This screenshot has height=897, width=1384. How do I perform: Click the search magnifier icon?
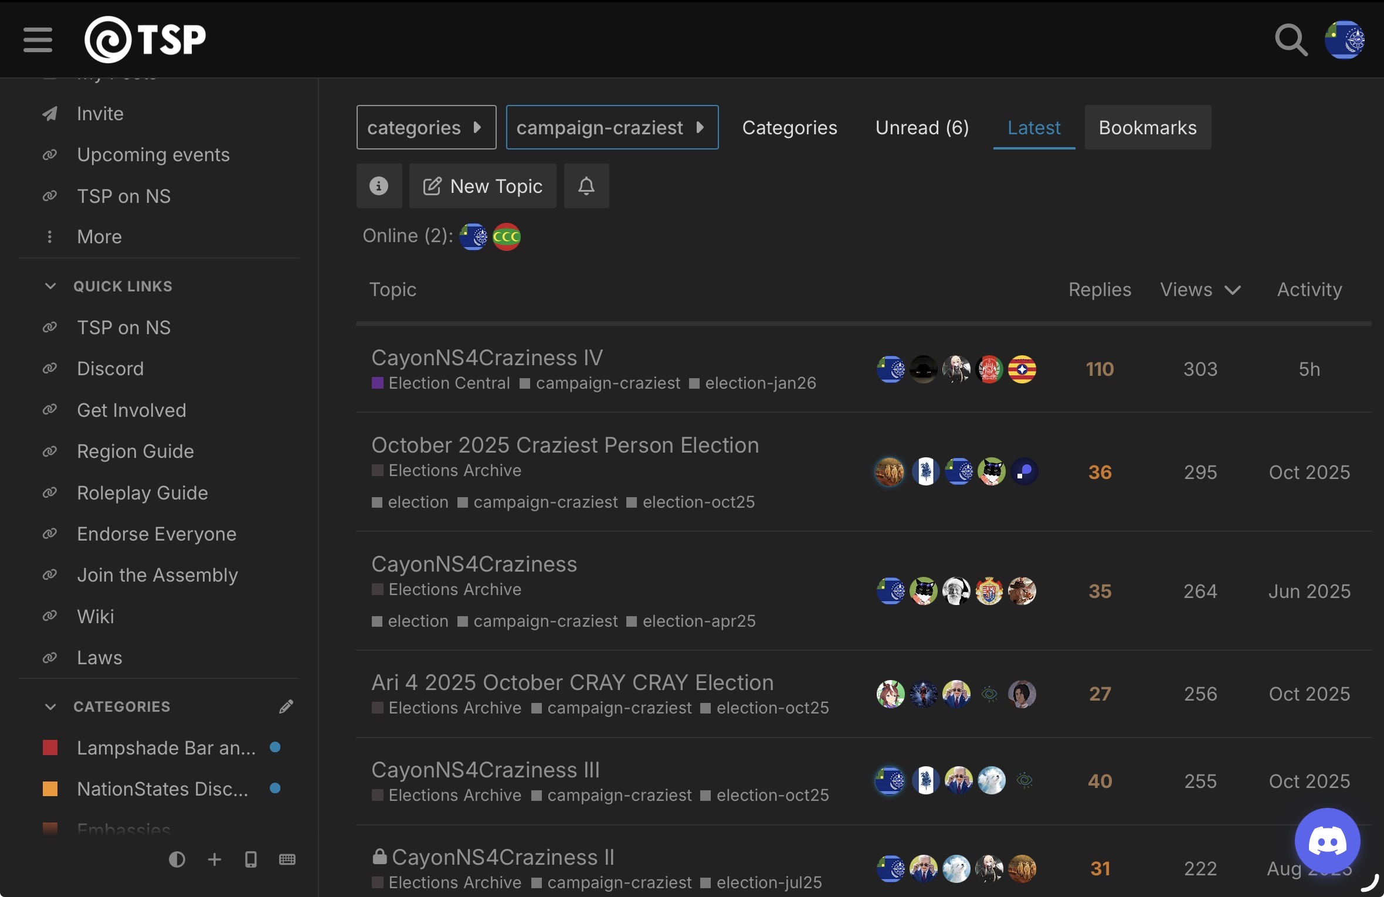(x=1291, y=40)
